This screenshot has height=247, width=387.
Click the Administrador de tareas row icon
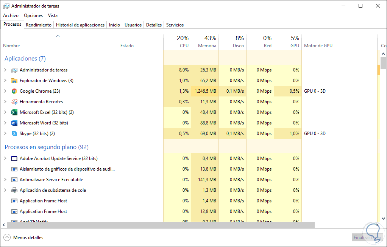(14, 70)
